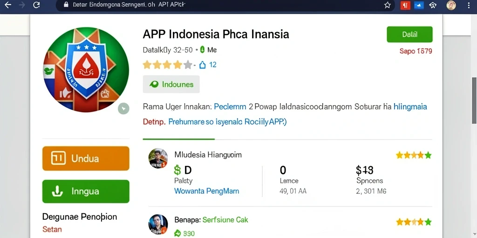
Task: Click the Sapo 1679 red text
Action: [x=416, y=51]
